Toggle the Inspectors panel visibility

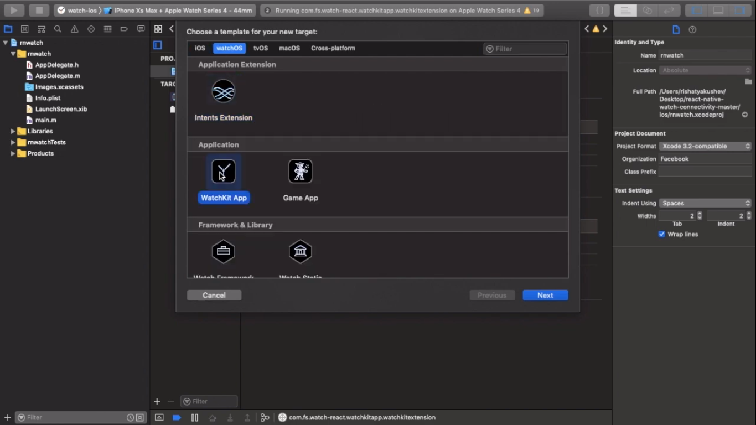coord(740,10)
